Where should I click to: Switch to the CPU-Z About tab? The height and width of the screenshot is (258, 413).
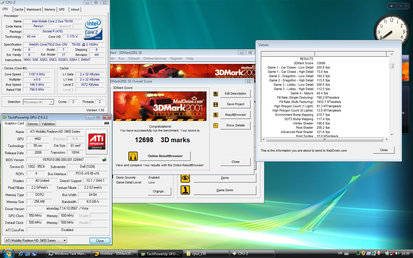click(x=75, y=9)
